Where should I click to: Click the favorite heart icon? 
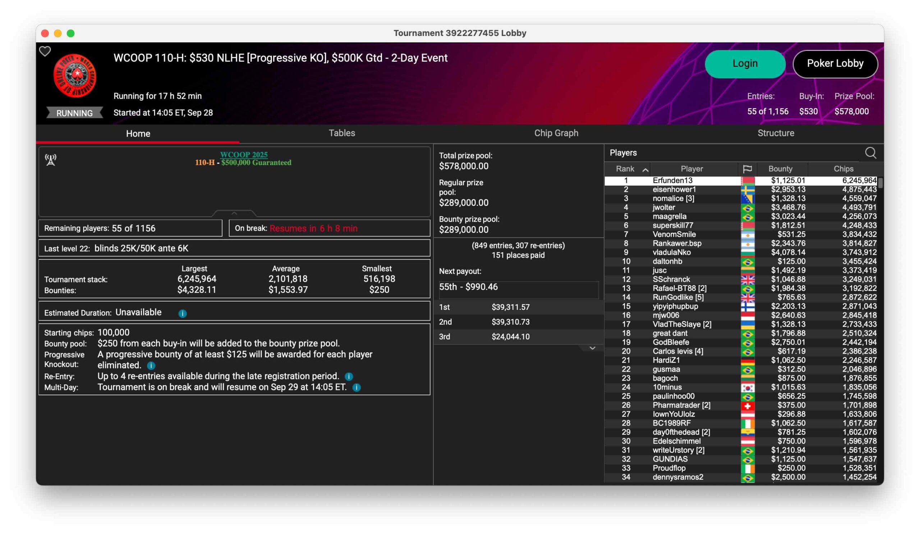(45, 51)
